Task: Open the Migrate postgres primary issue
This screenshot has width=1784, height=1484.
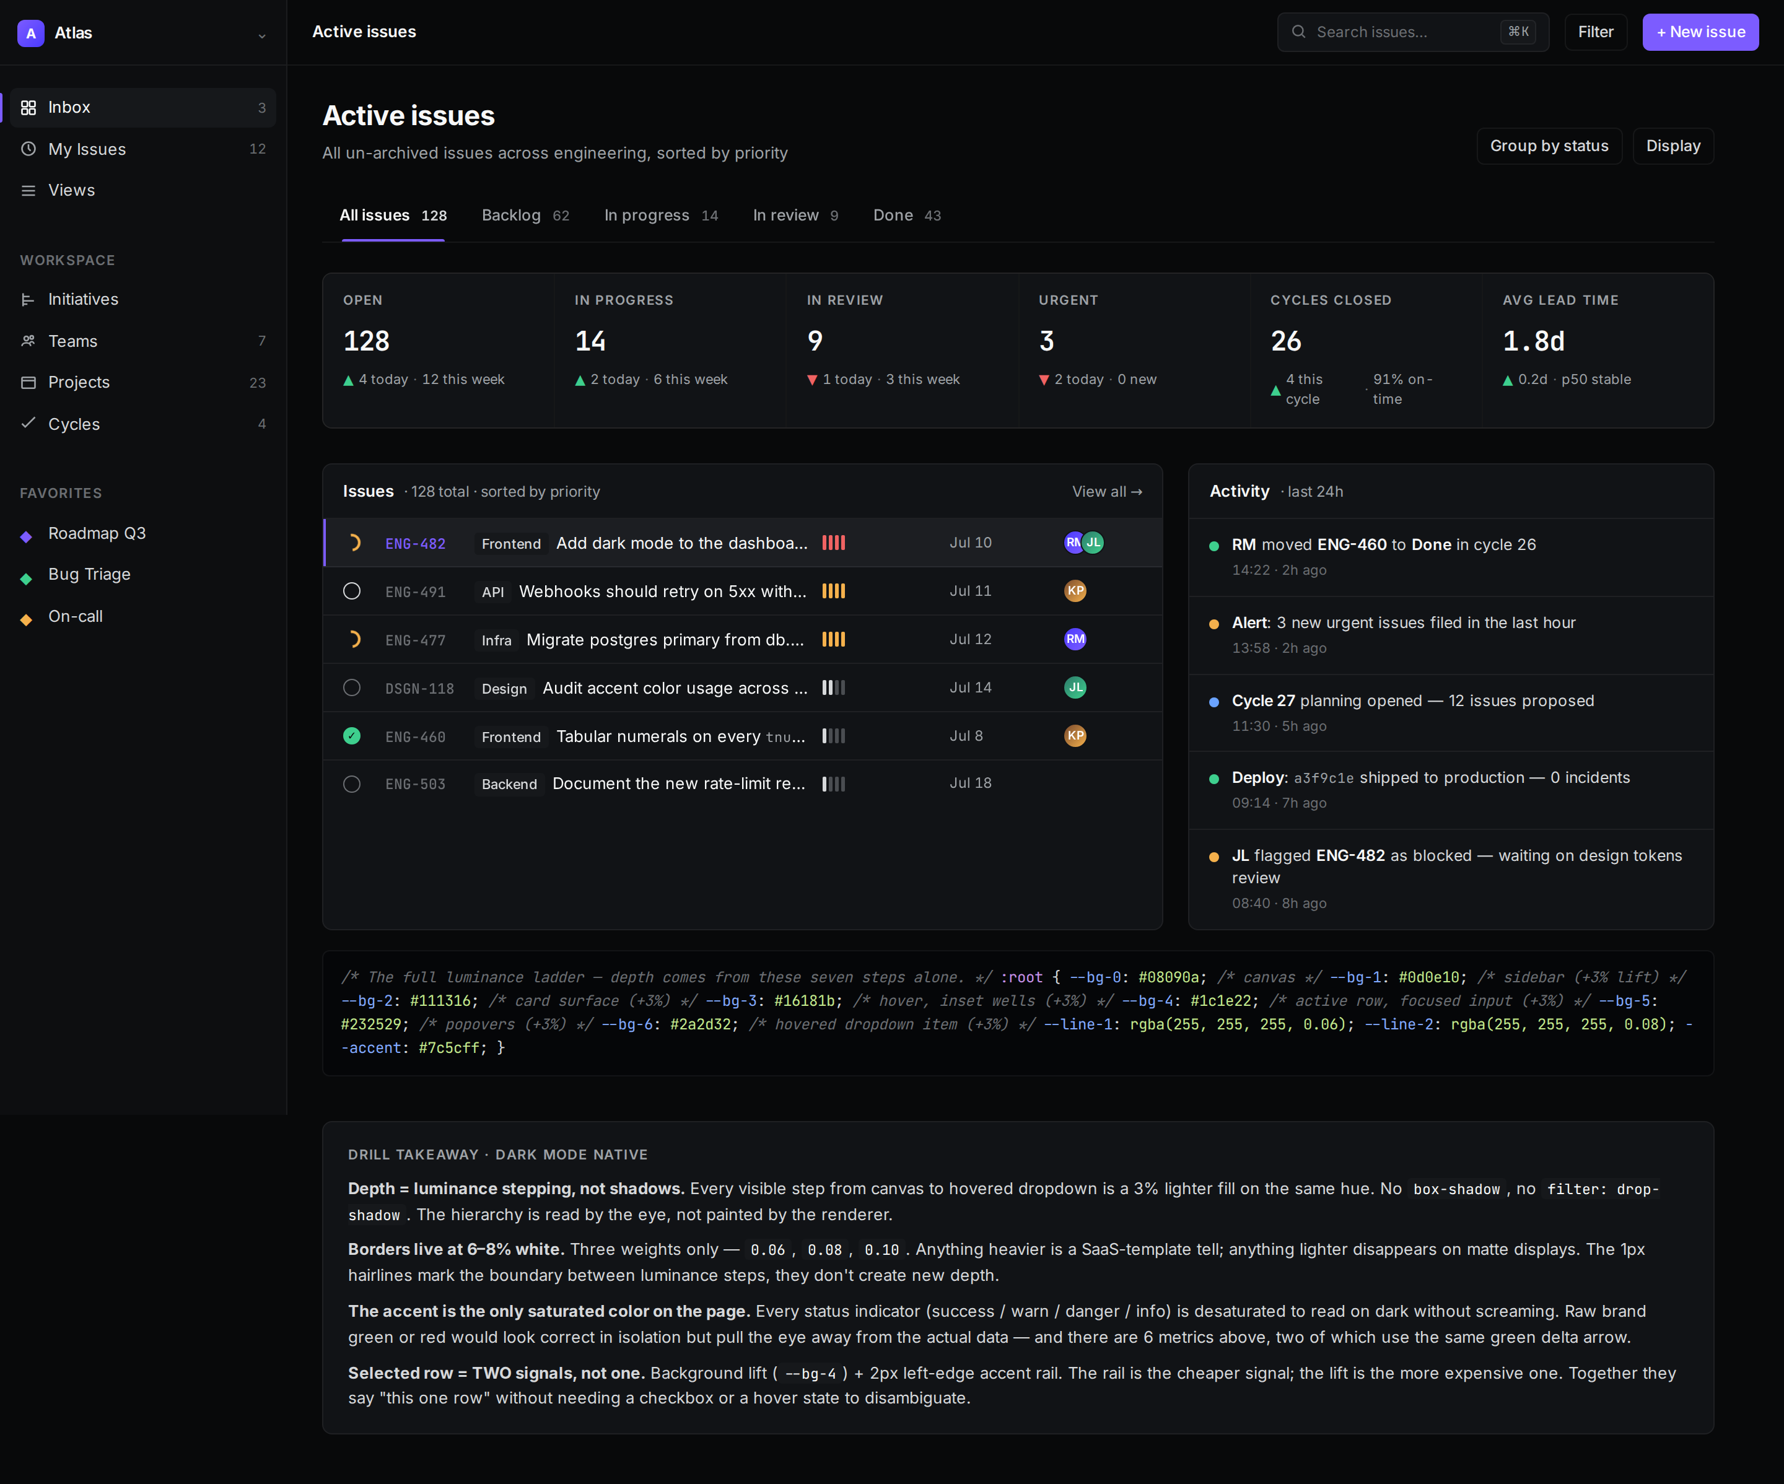Action: (x=665, y=640)
